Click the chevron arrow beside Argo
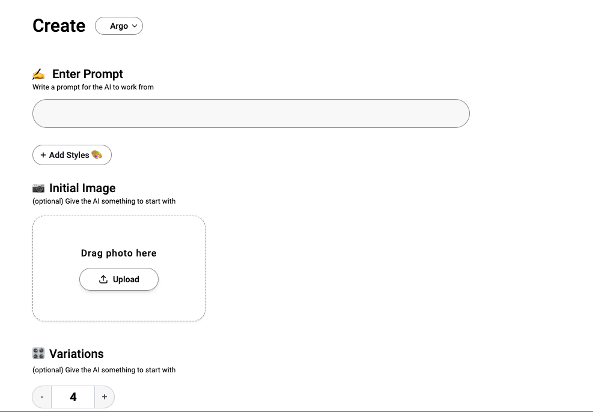593x412 pixels. tap(135, 26)
